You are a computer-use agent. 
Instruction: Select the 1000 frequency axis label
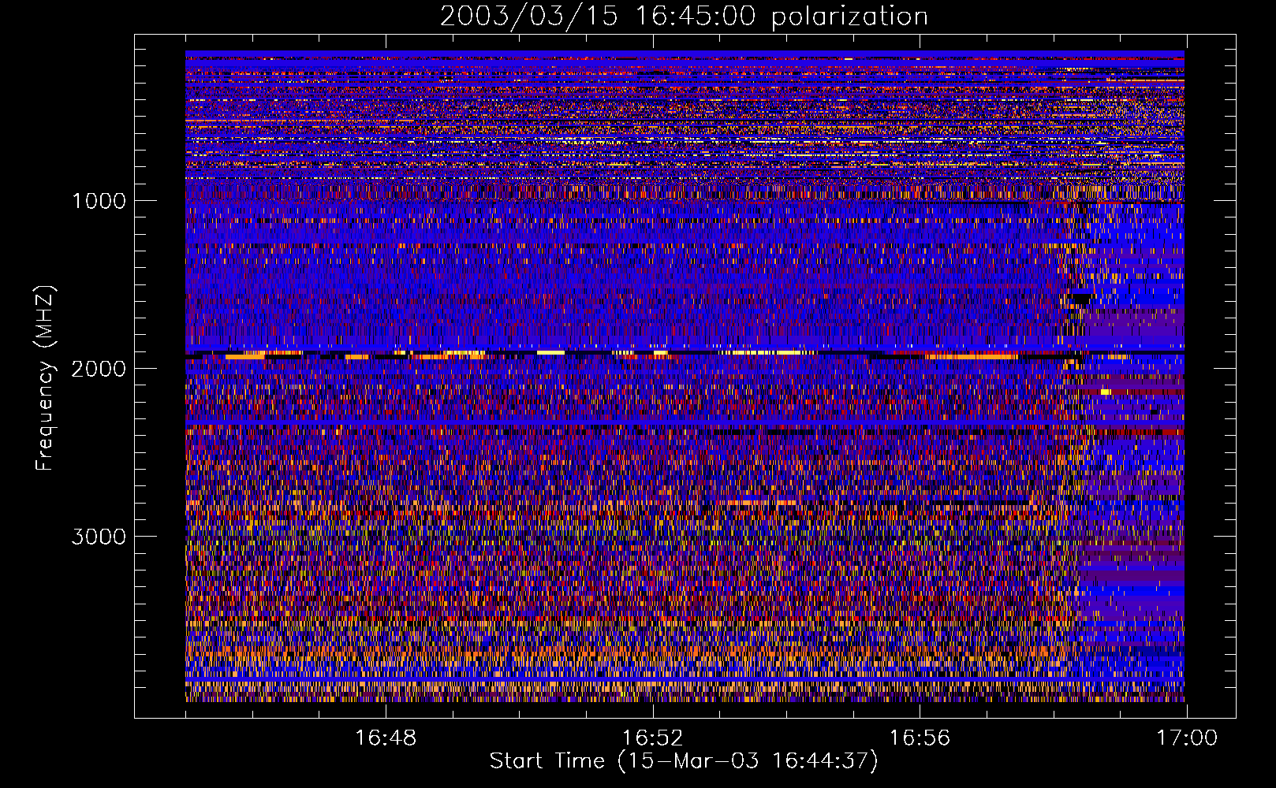pos(99,201)
